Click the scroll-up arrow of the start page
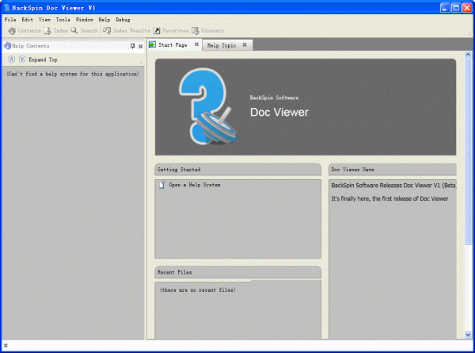This screenshot has width=475, height=353. (468, 55)
